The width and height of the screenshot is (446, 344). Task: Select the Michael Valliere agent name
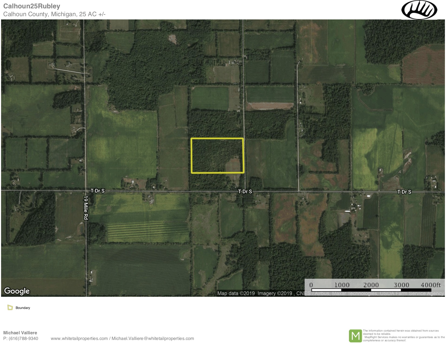pos(20,333)
